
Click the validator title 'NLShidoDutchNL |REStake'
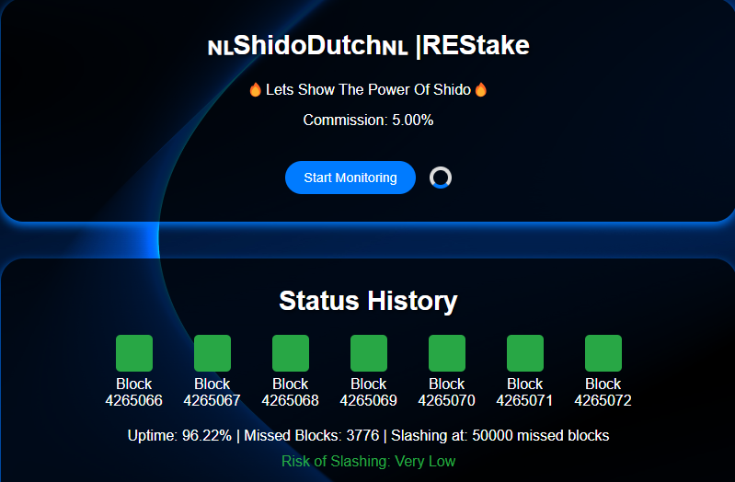[369, 46]
